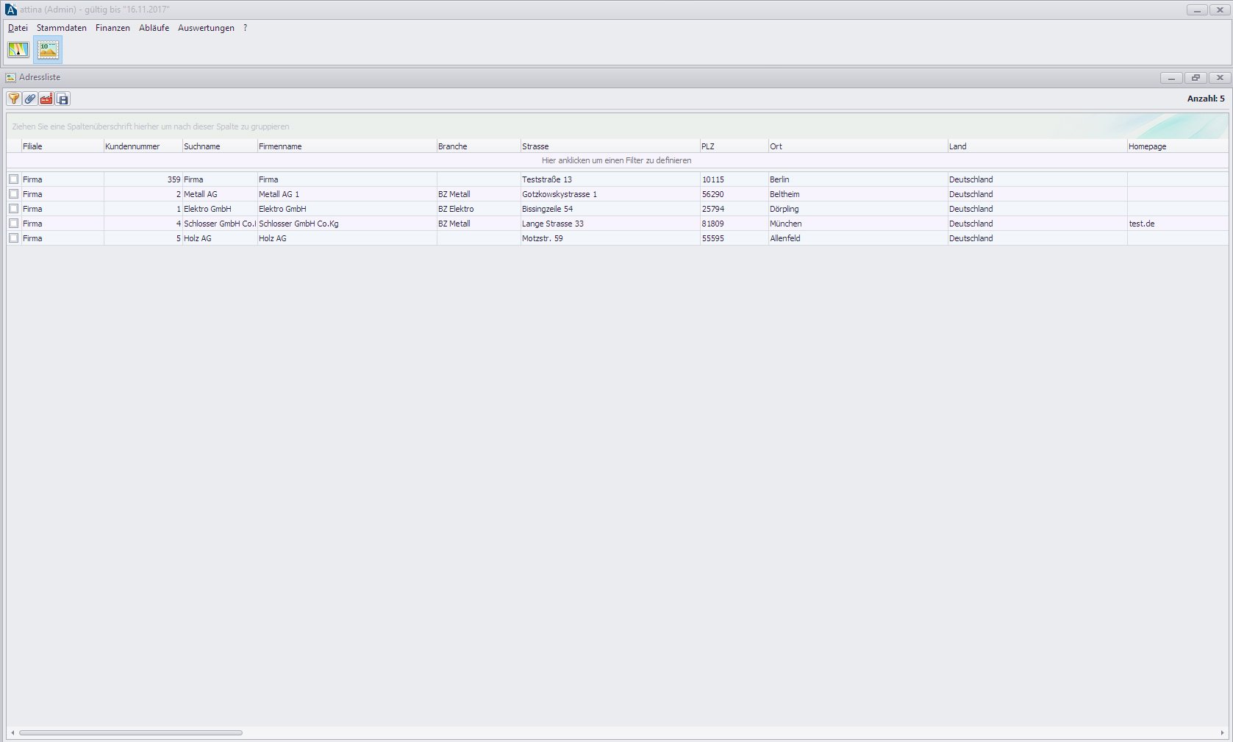
Task: Click the paperclip attachment icon
Action: (30, 99)
